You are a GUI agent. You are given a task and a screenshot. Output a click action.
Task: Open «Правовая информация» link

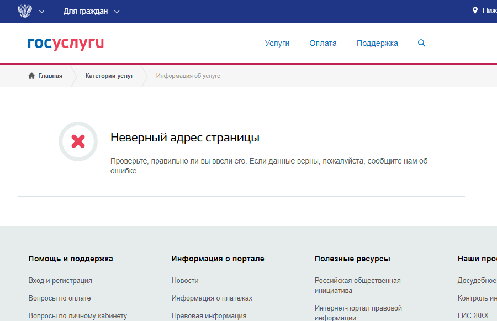209,316
